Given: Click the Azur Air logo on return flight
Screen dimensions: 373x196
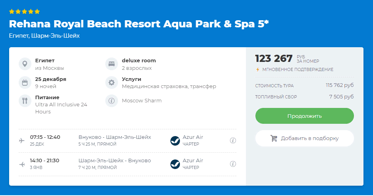Looking at the screenshot, I should [x=175, y=164].
